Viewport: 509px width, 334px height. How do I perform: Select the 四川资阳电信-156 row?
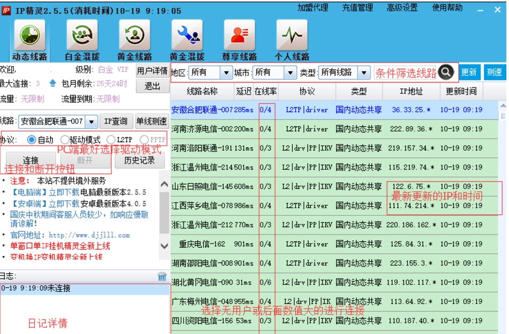click(x=334, y=321)
